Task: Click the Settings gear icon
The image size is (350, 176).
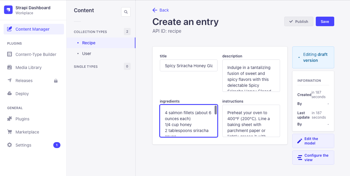Action: point(10,145)
